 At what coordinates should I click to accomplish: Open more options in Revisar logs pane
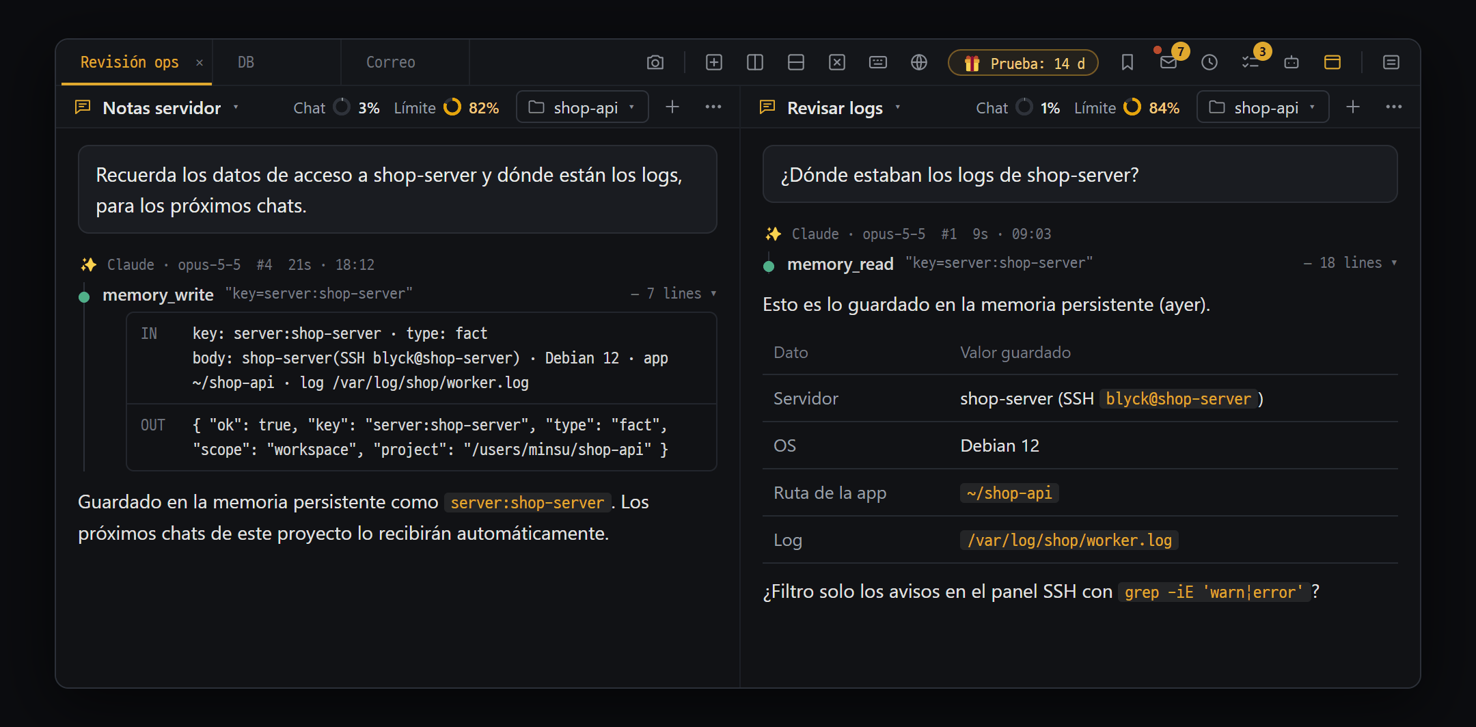(x=1394, y=107)
